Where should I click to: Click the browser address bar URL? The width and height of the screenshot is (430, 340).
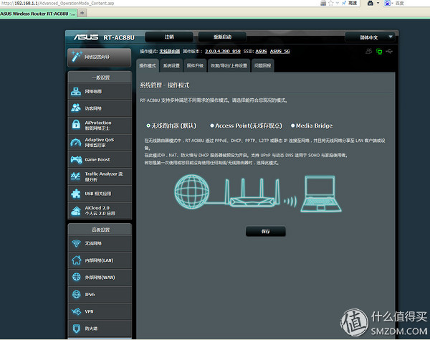tap(57, 3)
